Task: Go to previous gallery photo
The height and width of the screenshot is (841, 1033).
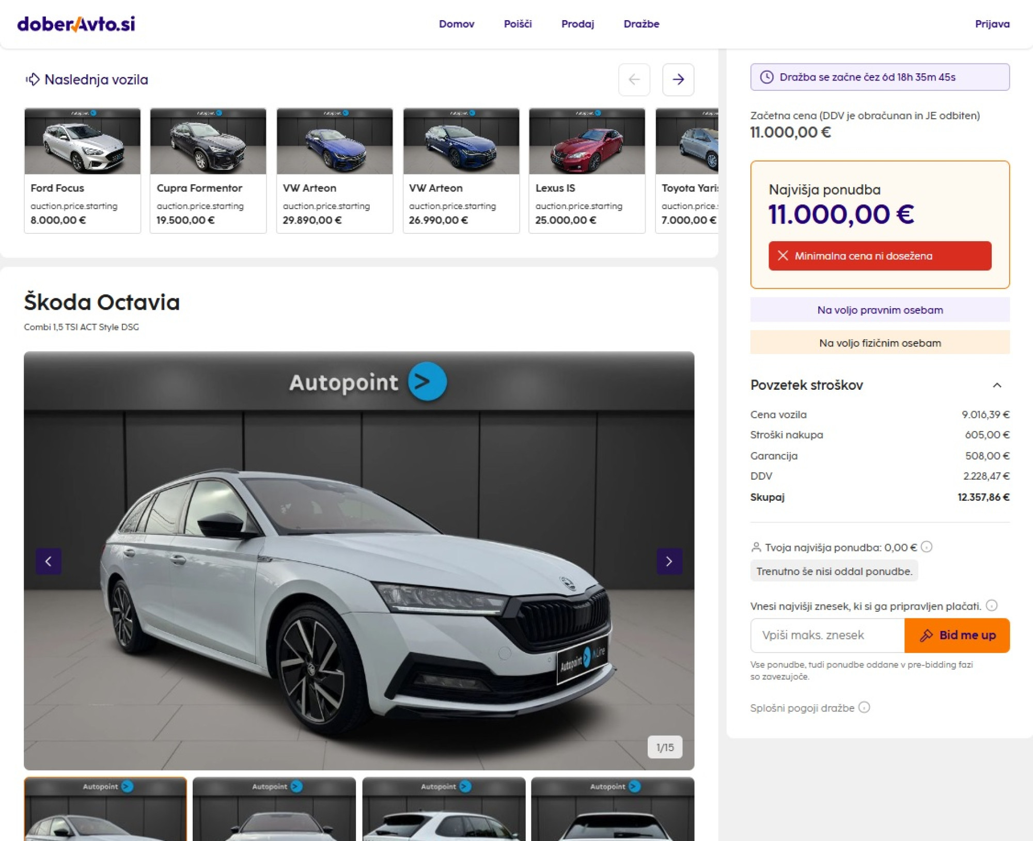Action: tap(49, 561)
